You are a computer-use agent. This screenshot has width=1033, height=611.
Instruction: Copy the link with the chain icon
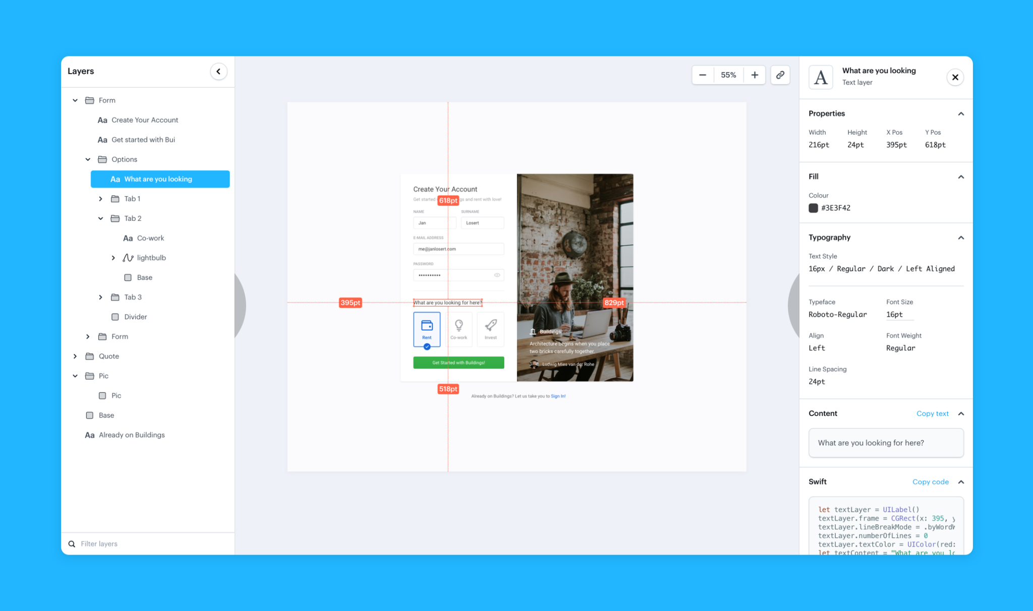click(x=780, y=75)
